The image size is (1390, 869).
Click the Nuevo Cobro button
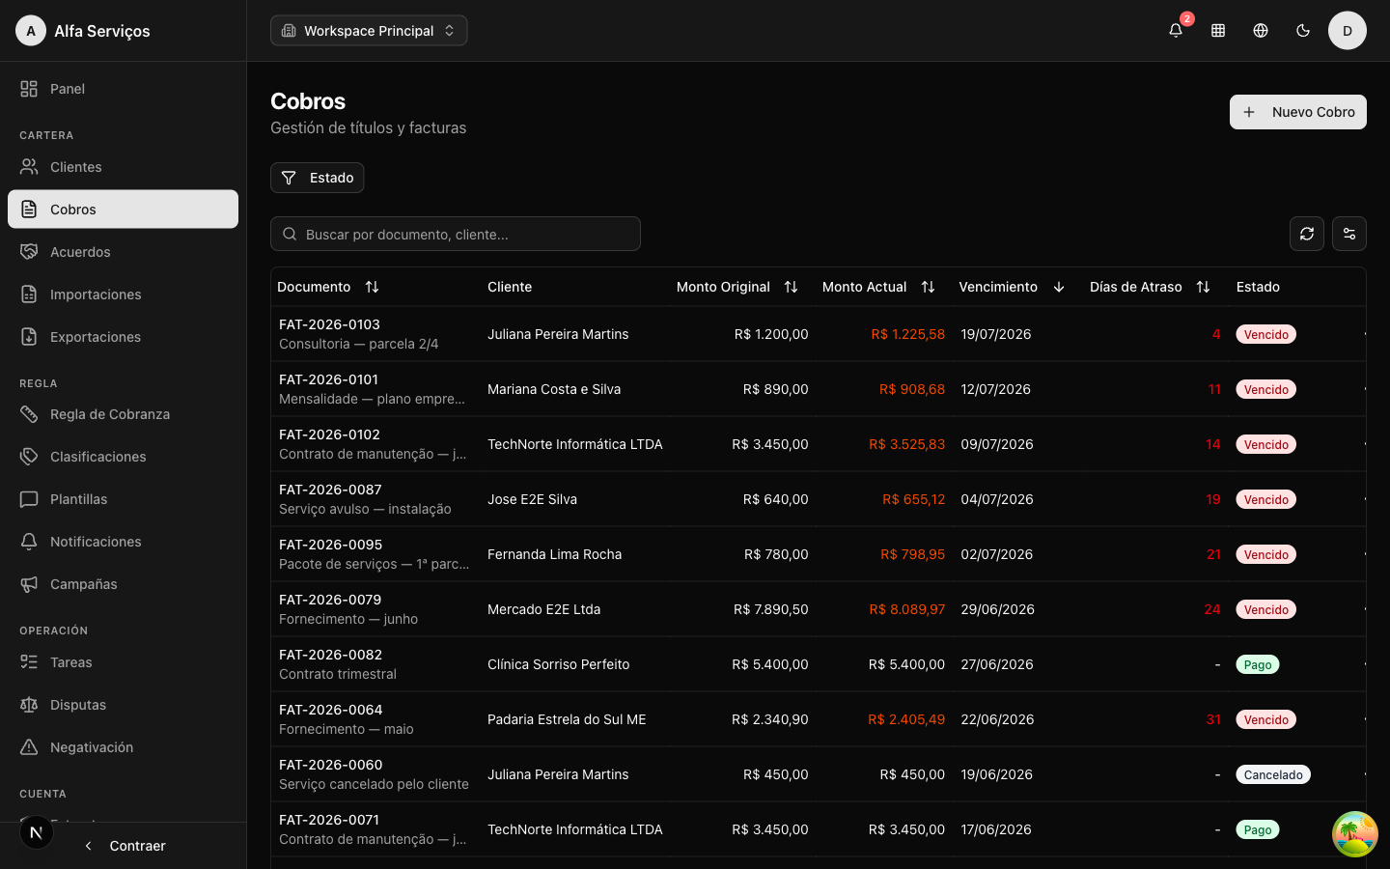1297,112
